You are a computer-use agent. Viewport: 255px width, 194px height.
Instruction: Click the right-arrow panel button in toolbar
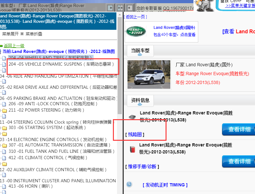pyautogui.click(x=110, y=8)
